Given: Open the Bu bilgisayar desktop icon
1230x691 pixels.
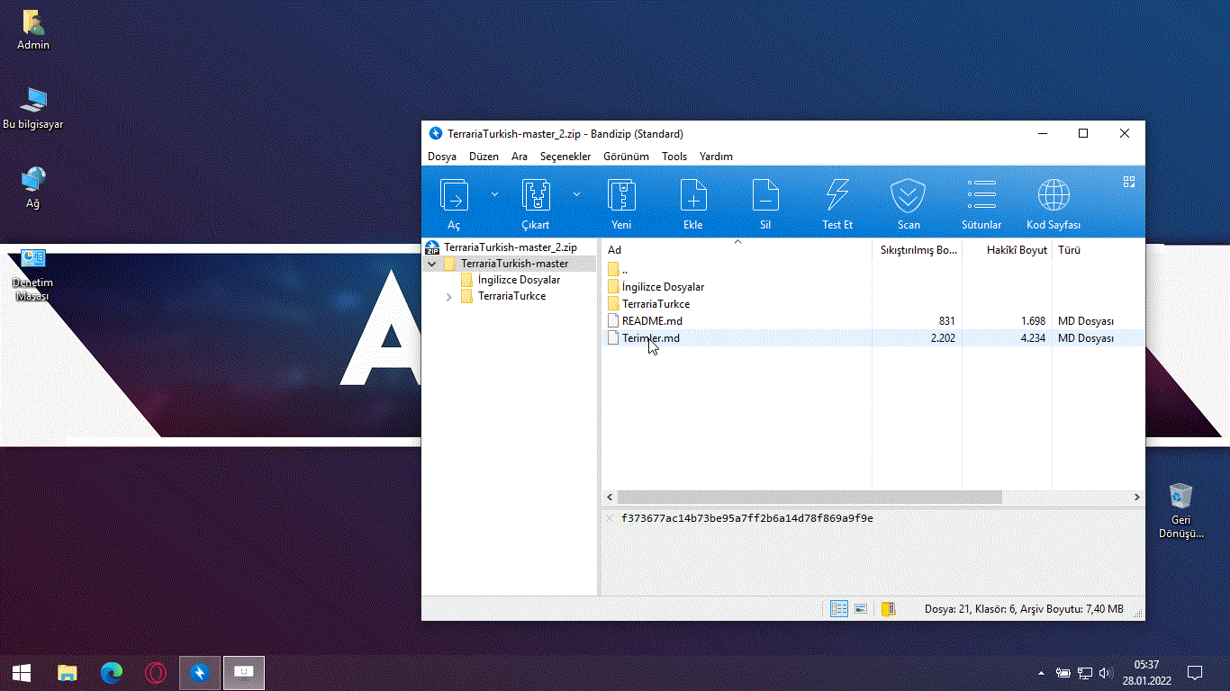Looking at the screenshot, I should click(x=33, y=109).
